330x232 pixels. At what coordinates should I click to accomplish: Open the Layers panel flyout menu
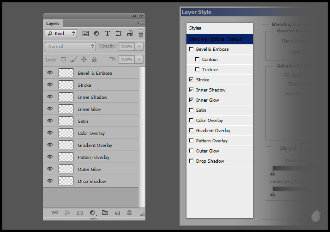[140, 23]
